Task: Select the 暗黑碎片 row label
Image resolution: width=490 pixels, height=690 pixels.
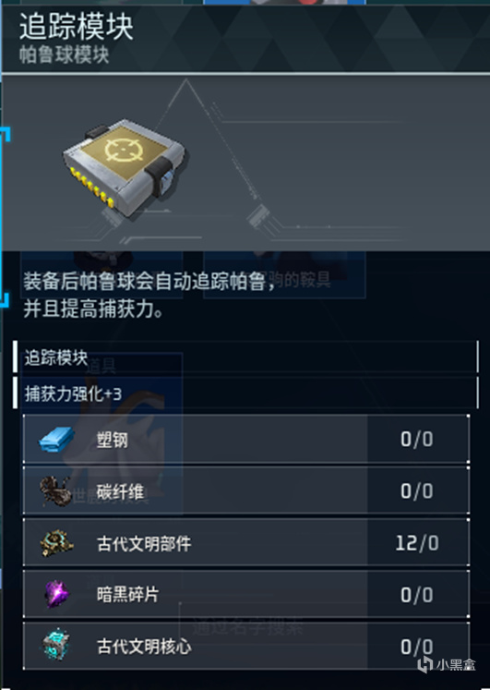Action: coord(128,595)
